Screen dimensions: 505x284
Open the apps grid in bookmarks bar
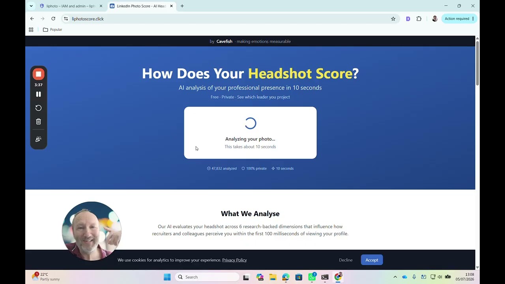(31, 30)
